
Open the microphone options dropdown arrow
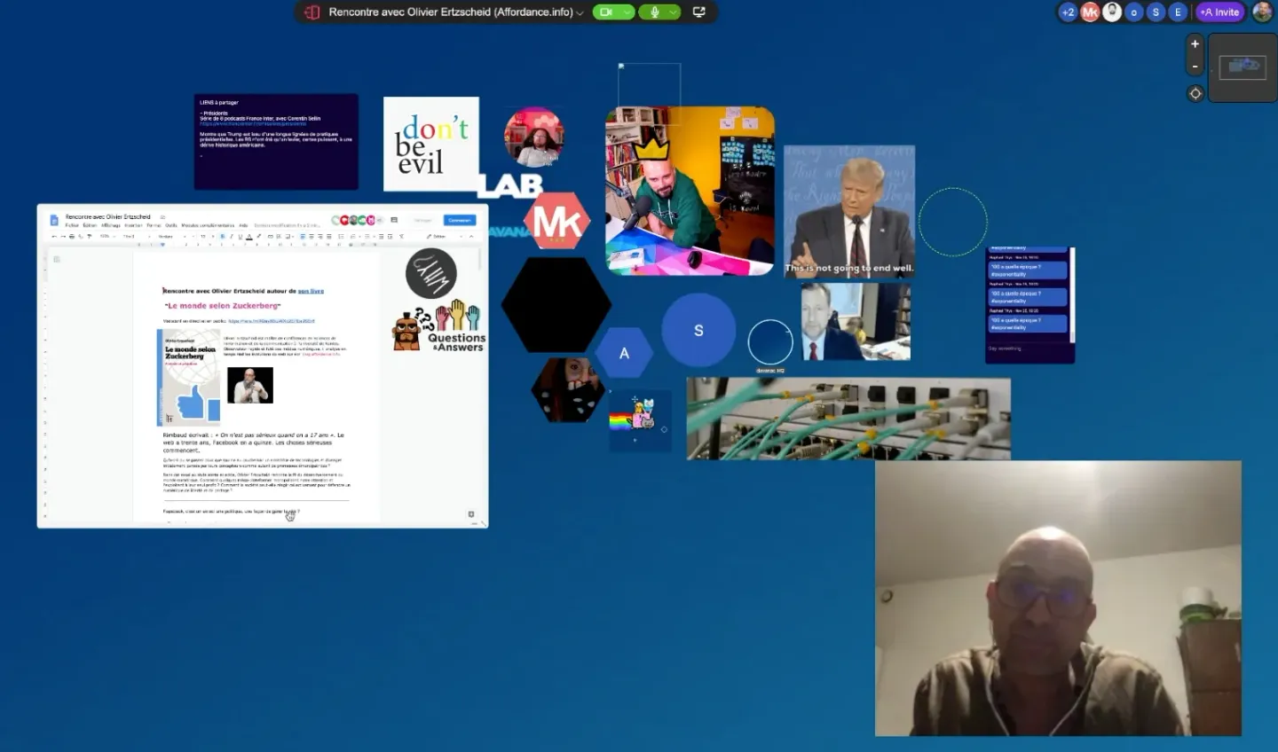tap(674, 12)
